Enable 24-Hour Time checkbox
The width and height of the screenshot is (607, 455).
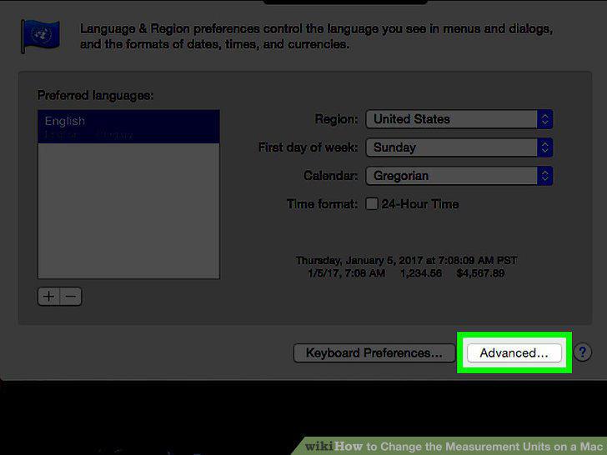click(x=372, y=203)
